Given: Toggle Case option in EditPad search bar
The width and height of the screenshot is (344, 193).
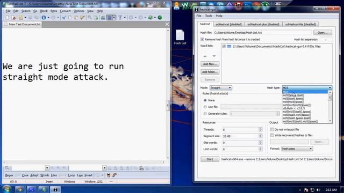Looking at the screenshot, I should click(25, 175).
